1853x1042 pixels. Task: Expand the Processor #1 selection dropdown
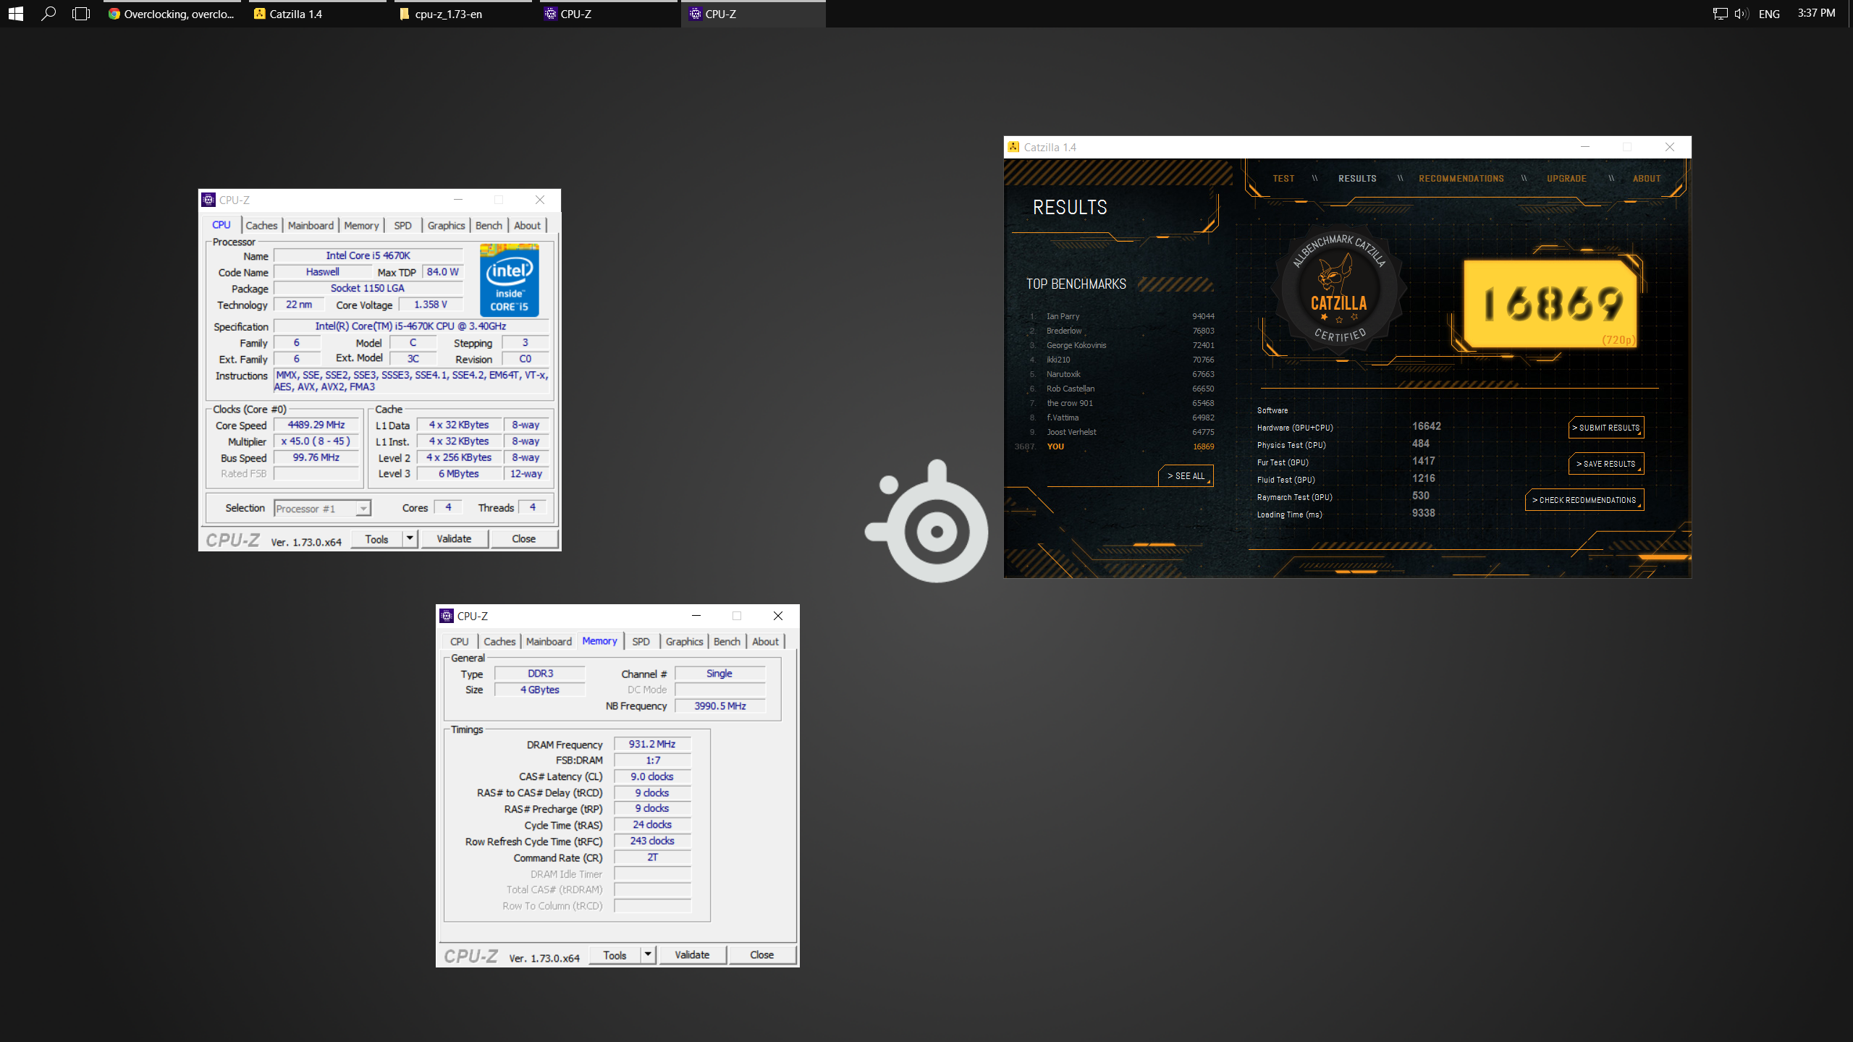[x=363, y=509]
